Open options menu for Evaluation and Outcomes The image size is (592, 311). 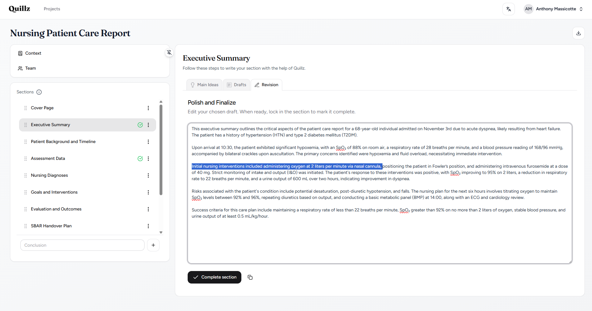coord(148,209)
